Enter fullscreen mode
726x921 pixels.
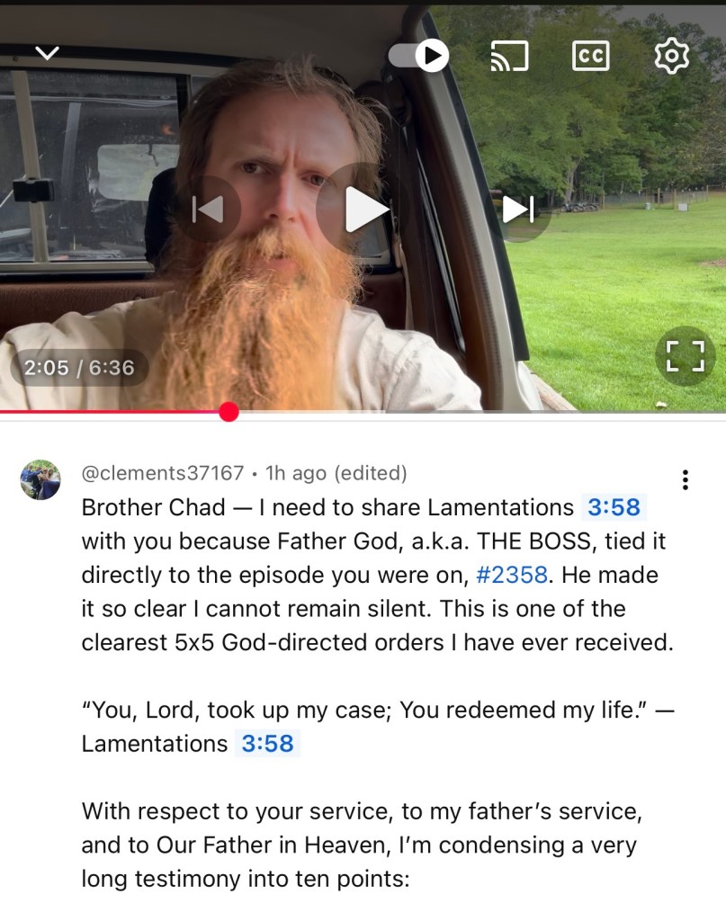pos(685,356)
